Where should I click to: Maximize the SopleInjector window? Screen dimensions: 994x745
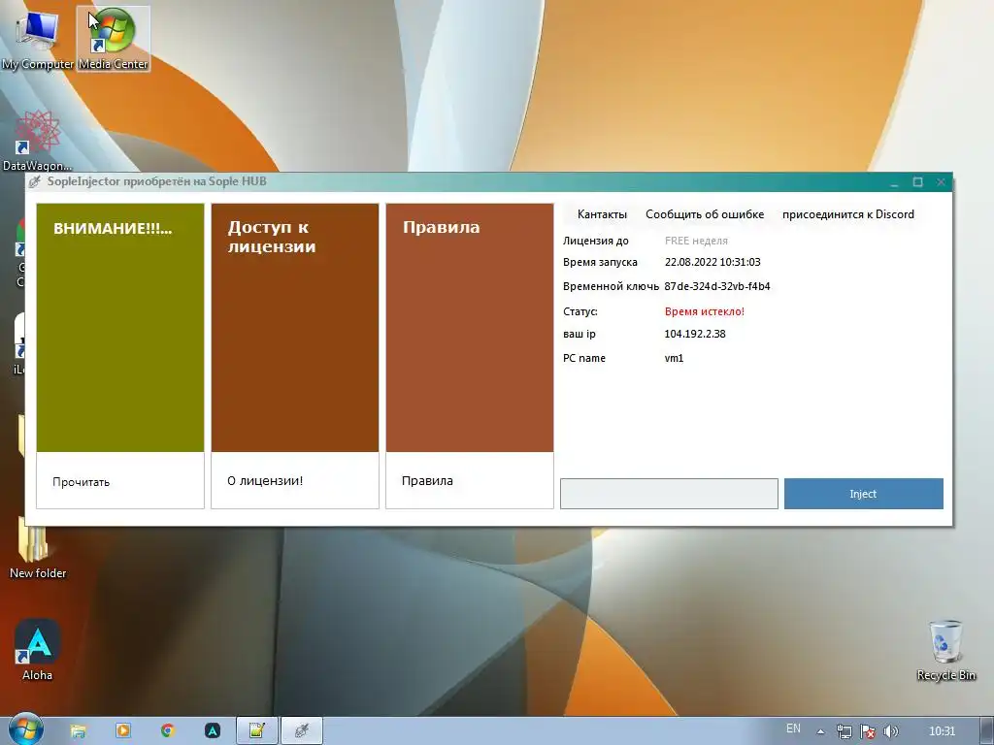tap(917, 182)
